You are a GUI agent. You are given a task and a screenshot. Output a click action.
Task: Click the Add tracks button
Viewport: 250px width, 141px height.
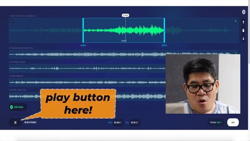[18, 107]
